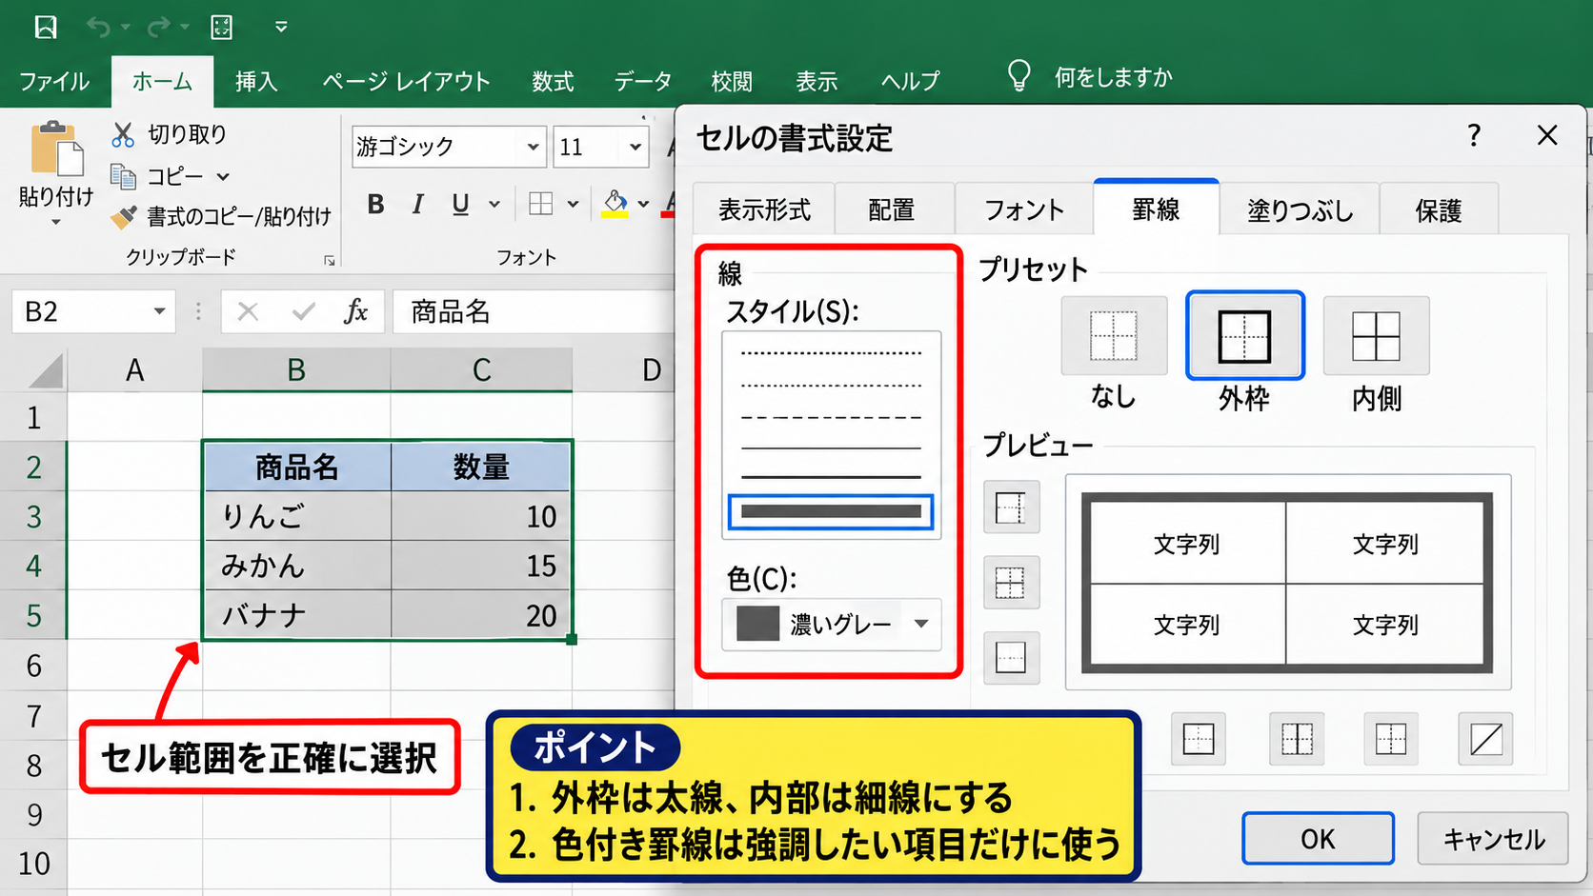Screen dimensions: 1593x896
Task: Click the ? help button in the dialog
Action: click(x=1474, y=135)
